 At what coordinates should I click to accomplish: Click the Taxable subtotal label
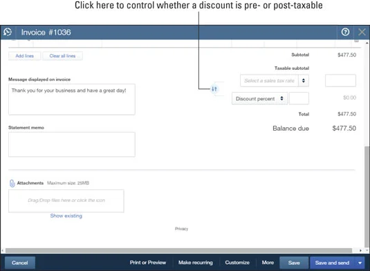pyautogui.click(x=292, y=68)
